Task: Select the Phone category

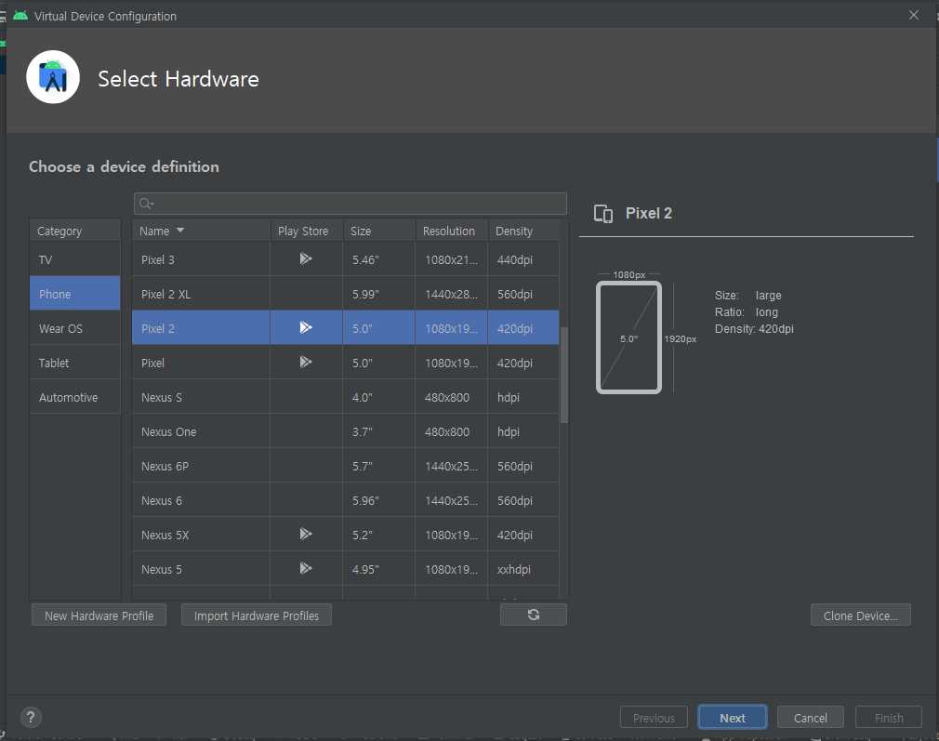Action: [x=75, y=294]
